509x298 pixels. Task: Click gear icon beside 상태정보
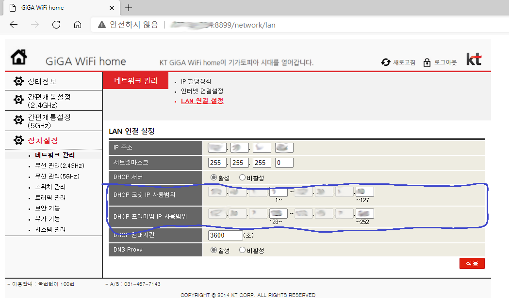point(18,81)
